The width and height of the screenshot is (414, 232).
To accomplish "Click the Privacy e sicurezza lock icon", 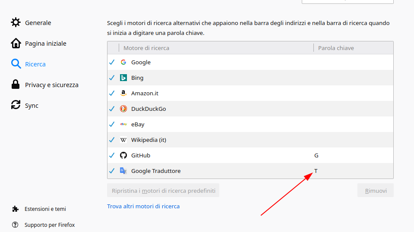I will click(x=16, y=85).
